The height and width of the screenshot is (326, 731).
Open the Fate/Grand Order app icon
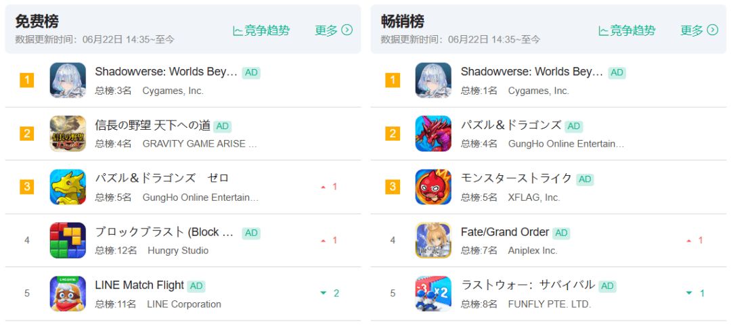tap(433, 240)
